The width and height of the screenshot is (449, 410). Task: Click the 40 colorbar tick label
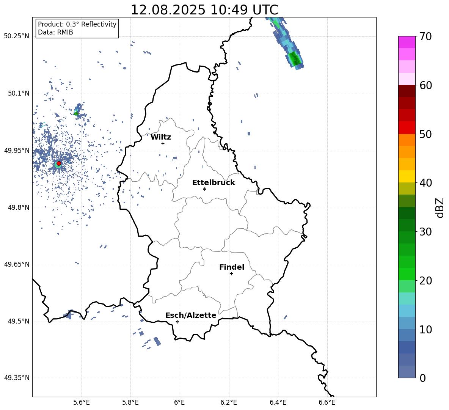click(x=425, y=183)
